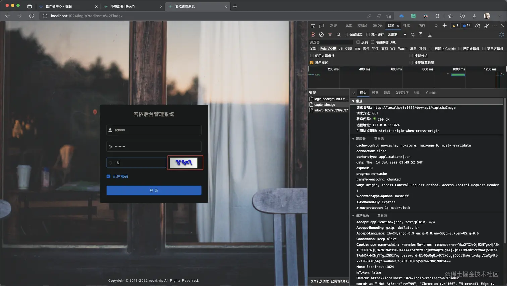Click the browser back arrow

click(x=7, y=16)
